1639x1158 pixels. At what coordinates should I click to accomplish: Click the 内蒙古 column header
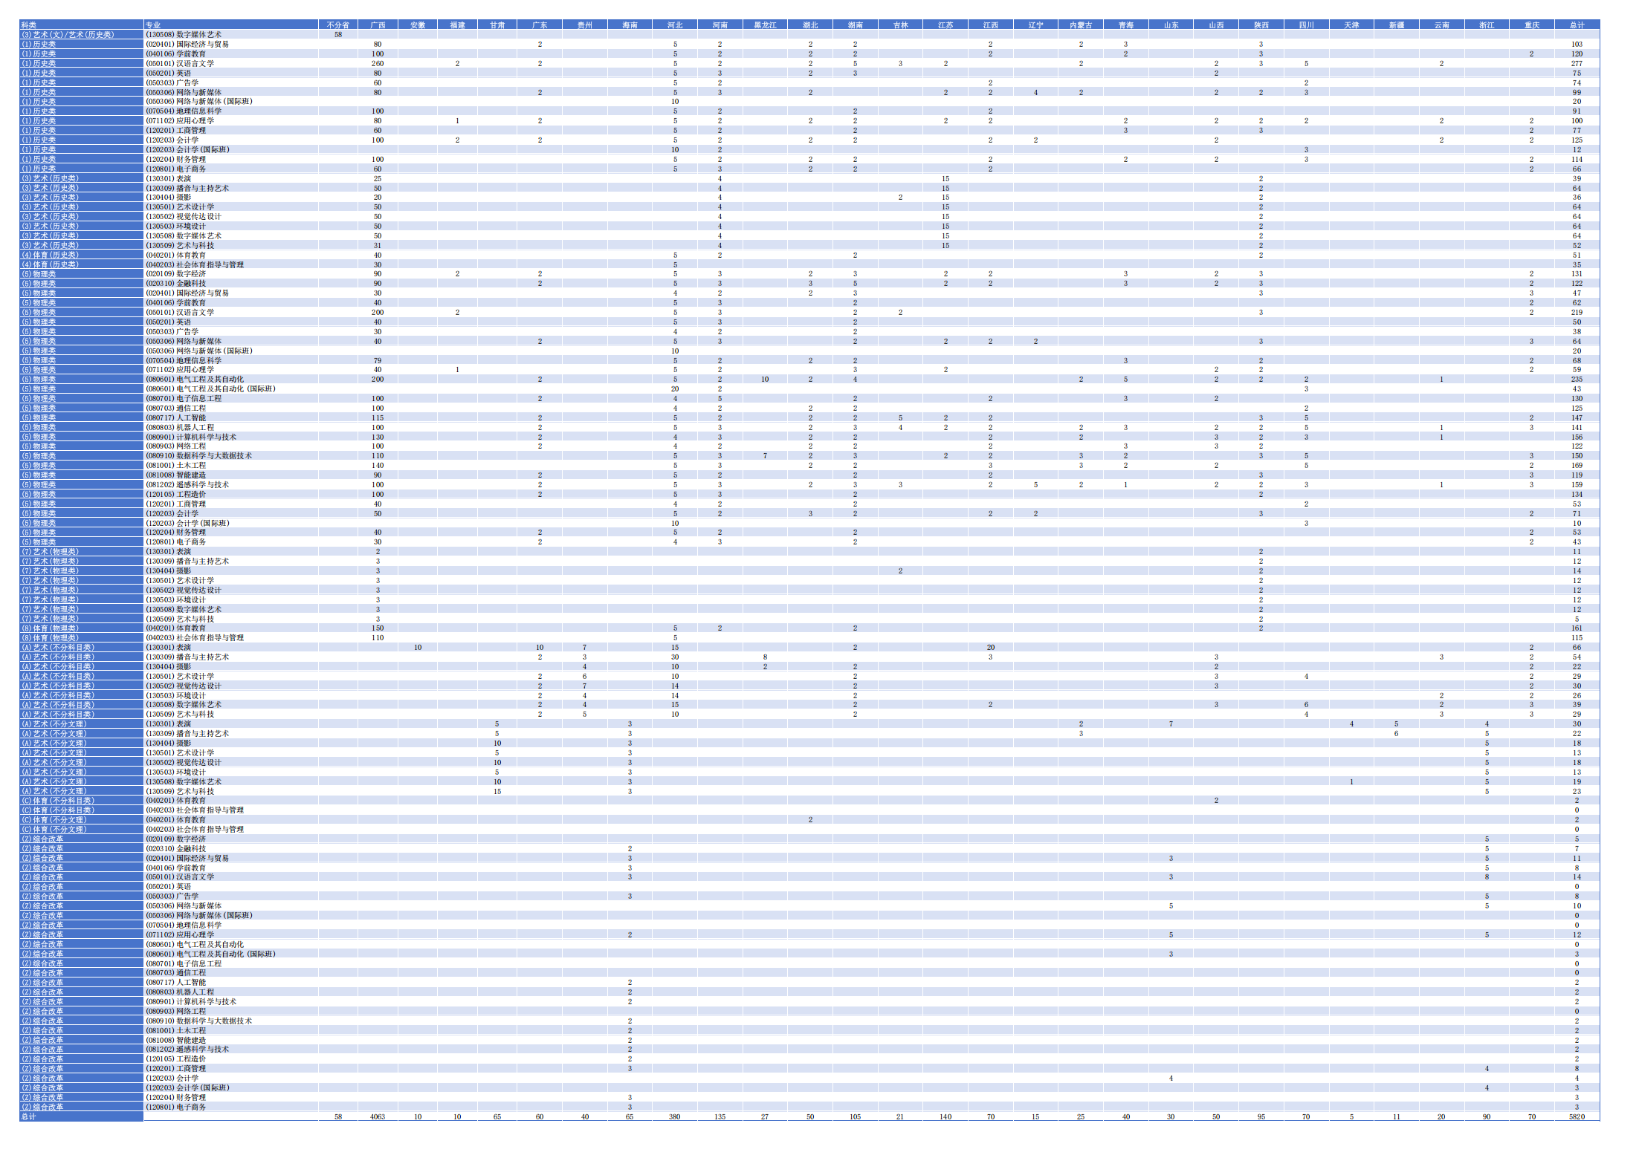pos(1081,25)
